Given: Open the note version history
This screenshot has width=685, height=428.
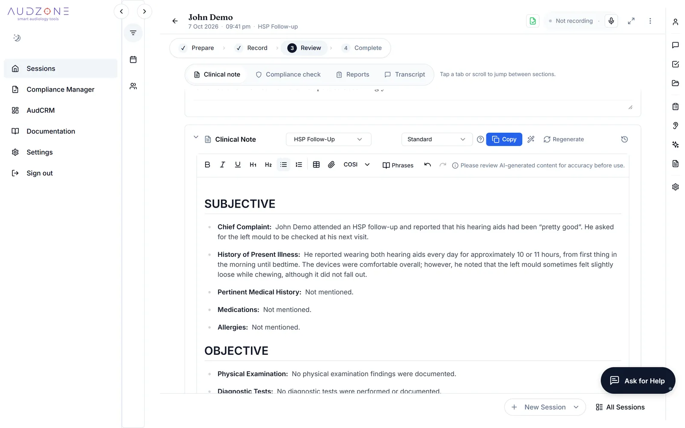Looking at the screenshot, I should pyautogui.click(x=624, y=140).
